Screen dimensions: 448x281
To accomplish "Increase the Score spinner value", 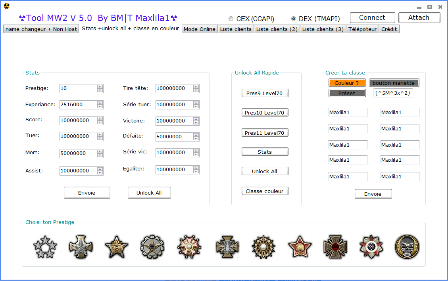I will tap(100, 119).
